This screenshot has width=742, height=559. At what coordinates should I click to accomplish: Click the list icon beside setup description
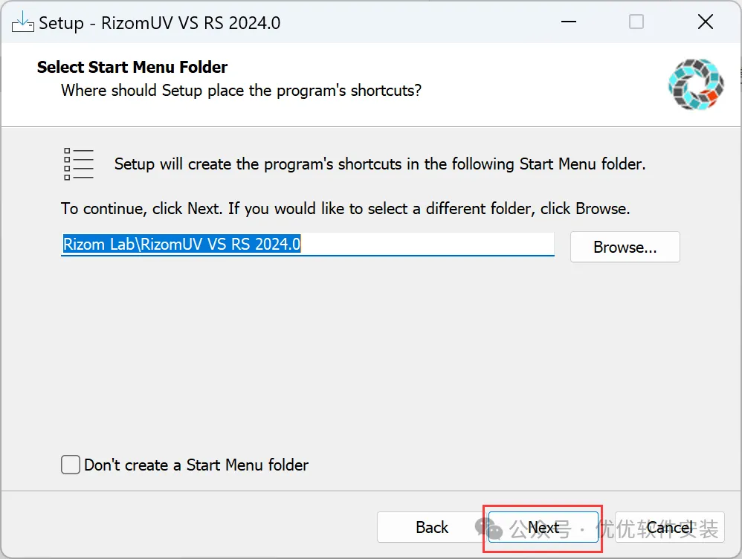click(x=78, y=164)
